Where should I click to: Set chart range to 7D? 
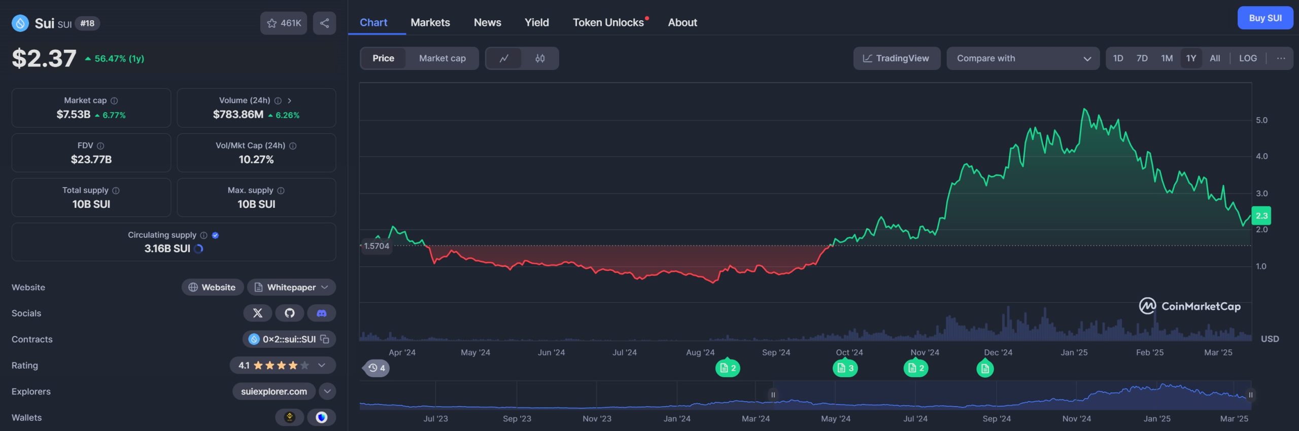1142,58
